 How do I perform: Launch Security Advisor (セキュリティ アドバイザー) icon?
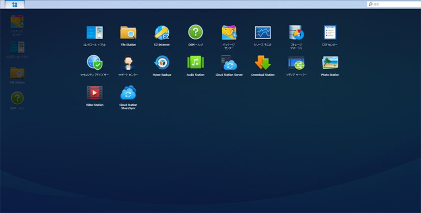pyautogui.click(x=95, y=63)
